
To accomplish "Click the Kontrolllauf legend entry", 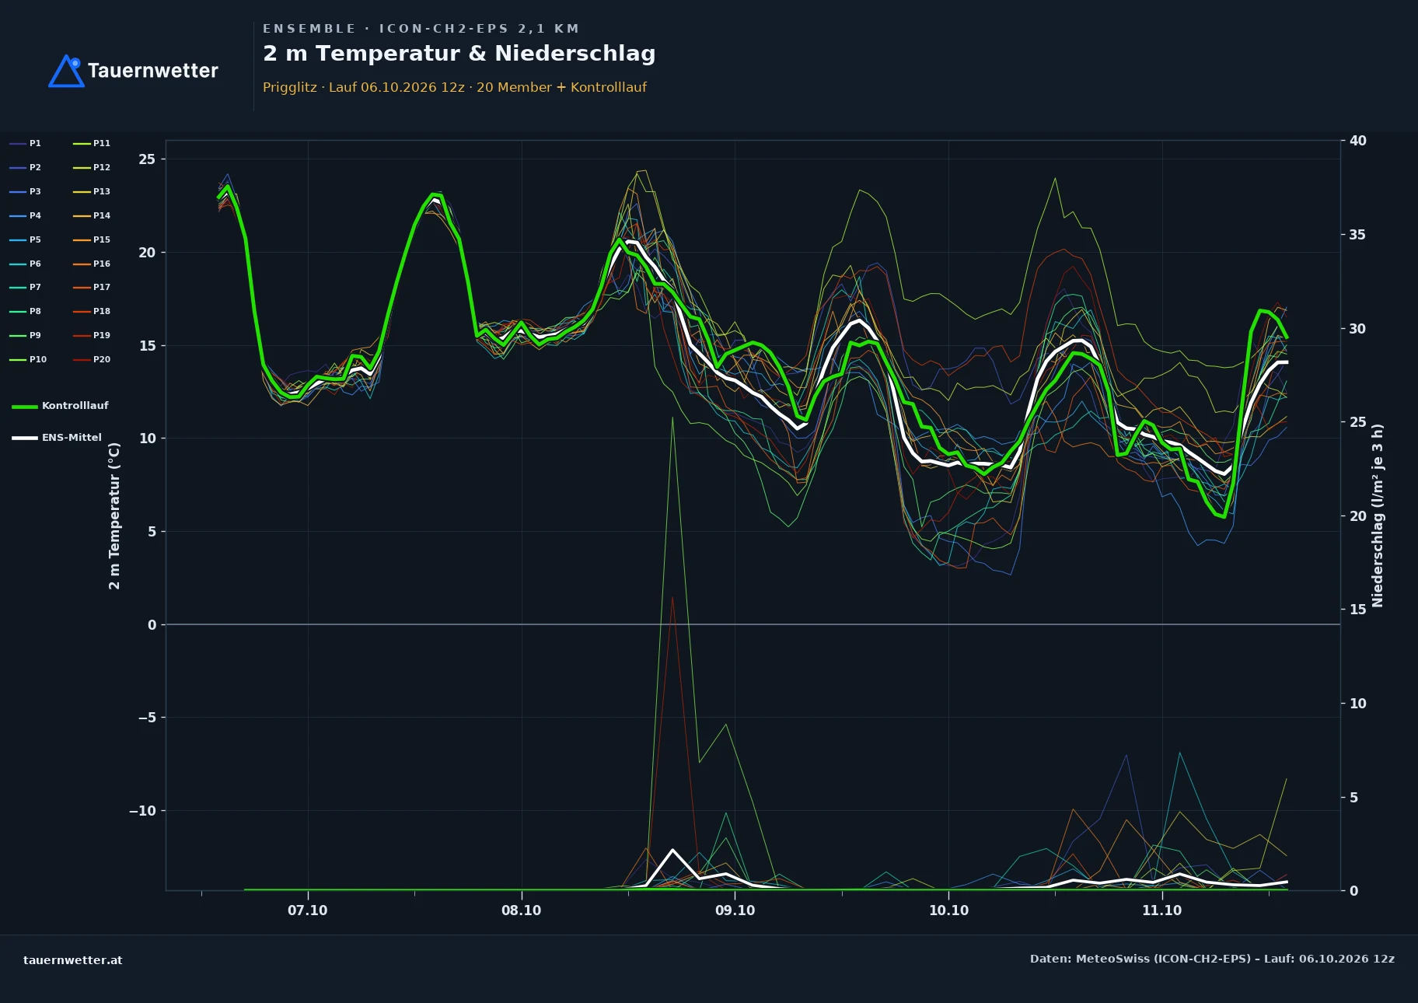I will coord(61,406).
